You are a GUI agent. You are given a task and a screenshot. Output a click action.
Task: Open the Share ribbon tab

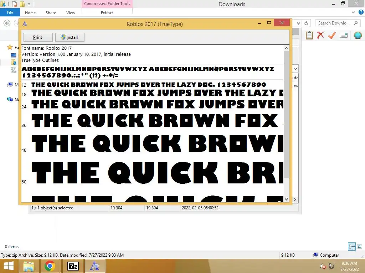click(x=51, y=13)
